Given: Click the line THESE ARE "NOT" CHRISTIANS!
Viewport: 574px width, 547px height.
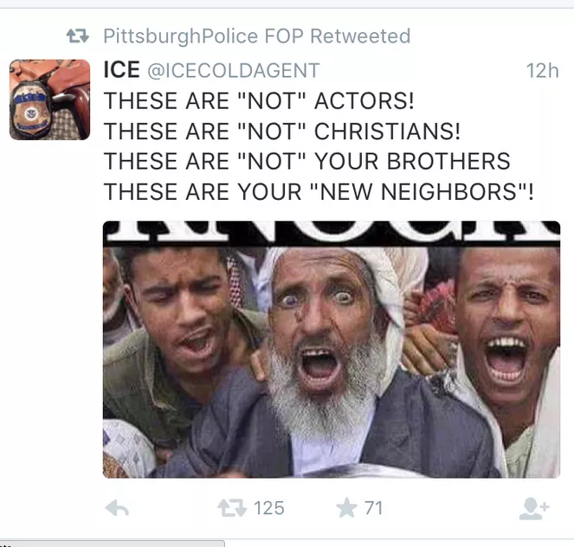Looking at the screenshot, I should tap(282, 131).
